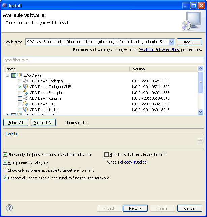Click version 1.0.0.v20110518-0546

[x=150, y=98]
